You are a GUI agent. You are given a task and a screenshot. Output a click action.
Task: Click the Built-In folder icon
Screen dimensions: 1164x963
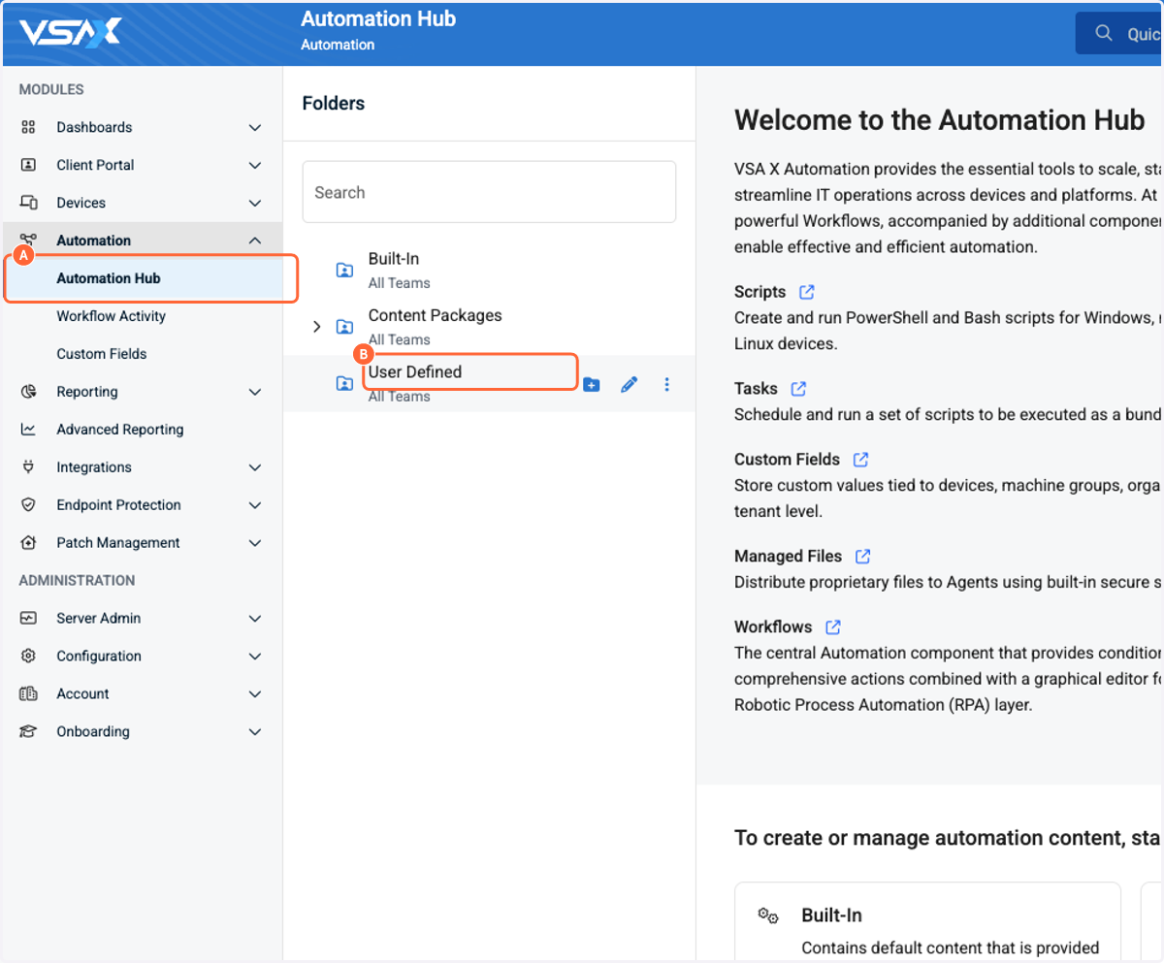[x=344, y=271]
